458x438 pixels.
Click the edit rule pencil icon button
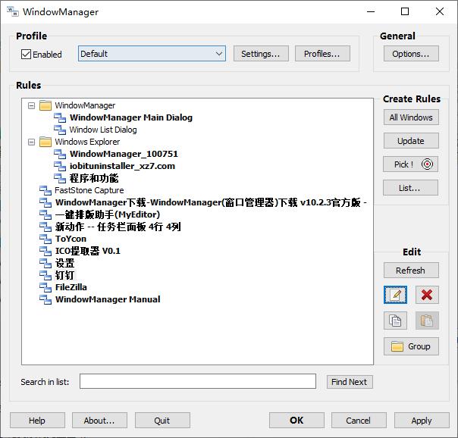pyautogui.click(x=395, y=295)
